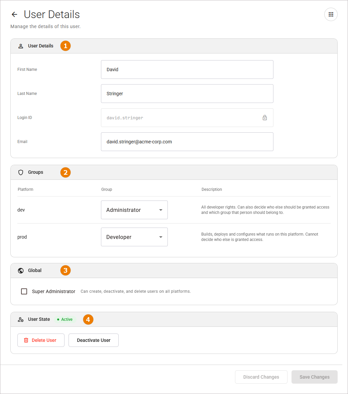Open the dev platform Administrator group dropdown
Viewport: 348px width, 394px height.
134,210
